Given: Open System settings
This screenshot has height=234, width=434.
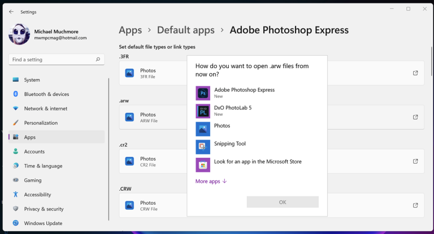Looking at the screenshot, I should pyautogui.click(x=57, y=80).
